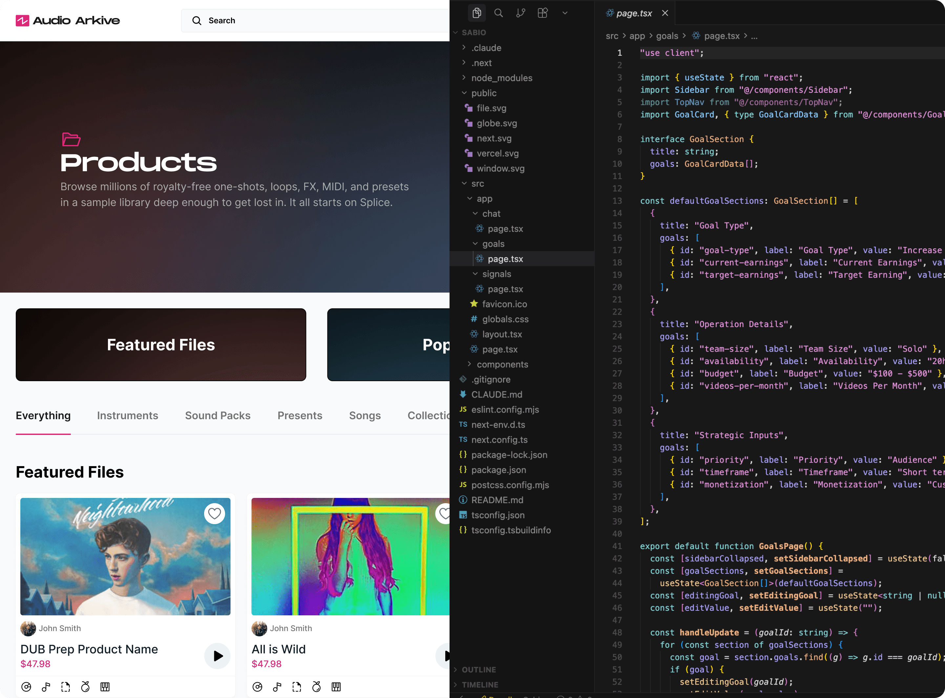The image size is (945, 698).
Task: Switch to the Instruments tab
Action: coord(127,415)
